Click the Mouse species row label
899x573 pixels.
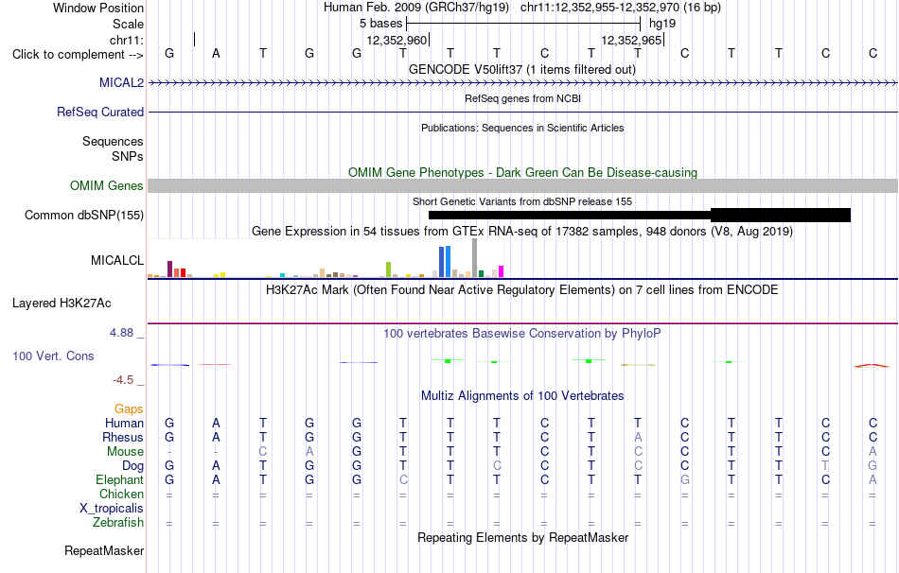pyautogui.click(x=125, y=452)
